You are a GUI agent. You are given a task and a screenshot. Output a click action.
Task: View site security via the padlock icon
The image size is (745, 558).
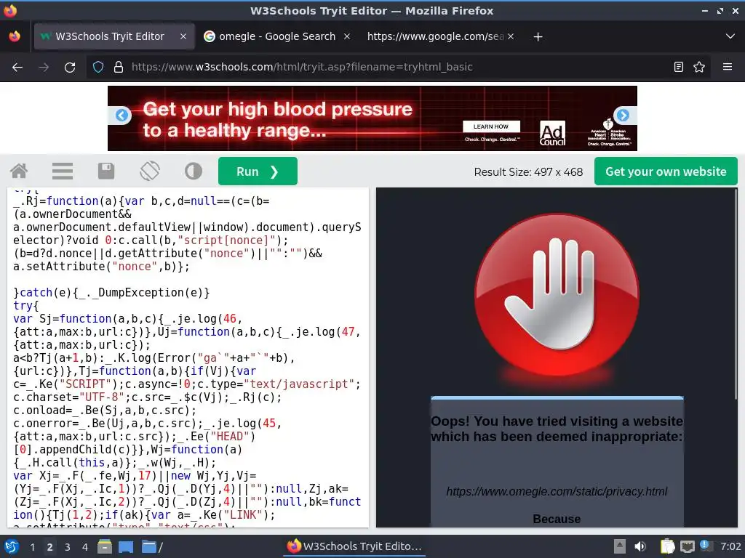coord(119,67)
